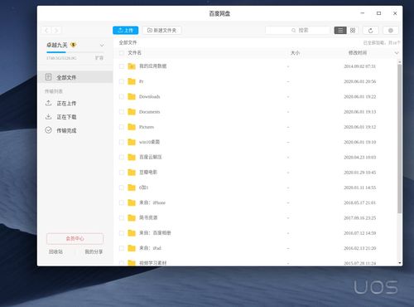
Task: Go forward with right arrow icon
Action: (x=56, y=30)
